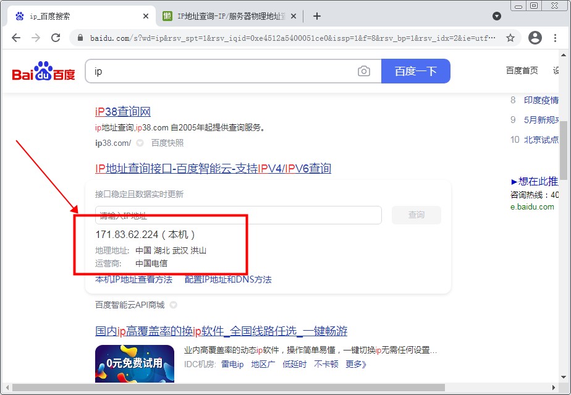Open the Chrome profile avatar menu
Viewport: 571px width, 395px height.
point(535,38)
